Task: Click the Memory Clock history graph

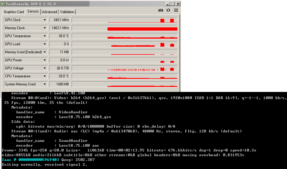Action: pyautogui.click(x=124, y=28)
